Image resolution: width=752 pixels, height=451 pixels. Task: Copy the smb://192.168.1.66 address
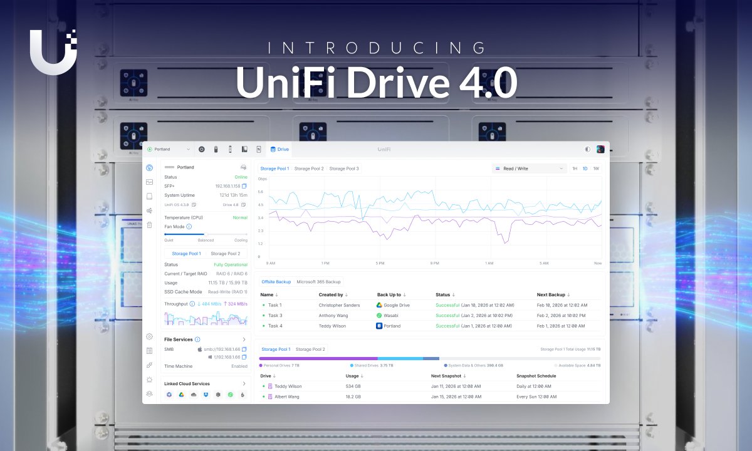click(x=244, y=349)
